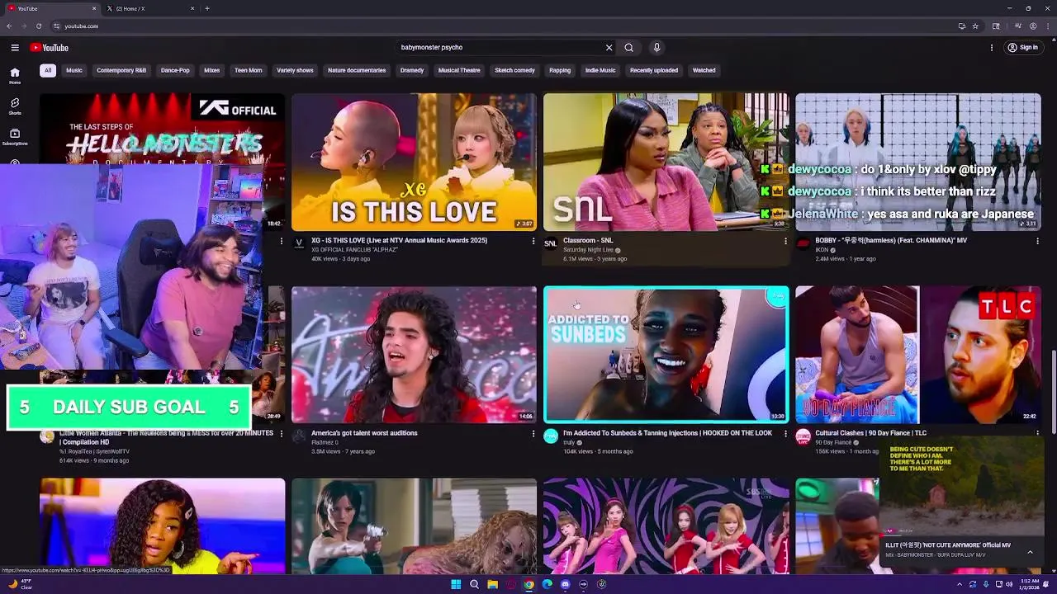The image size is (1057, 594).
Task: Open more options for BOBBY harmless video
Action: 1037,241
